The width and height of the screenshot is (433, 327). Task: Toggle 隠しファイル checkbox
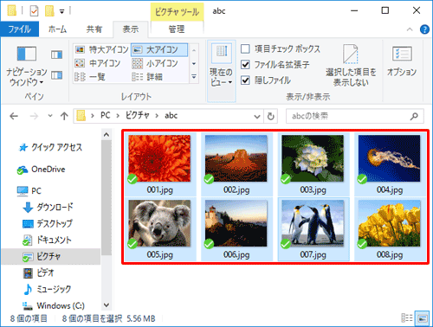pyautogui.click(x=245, y=80)
